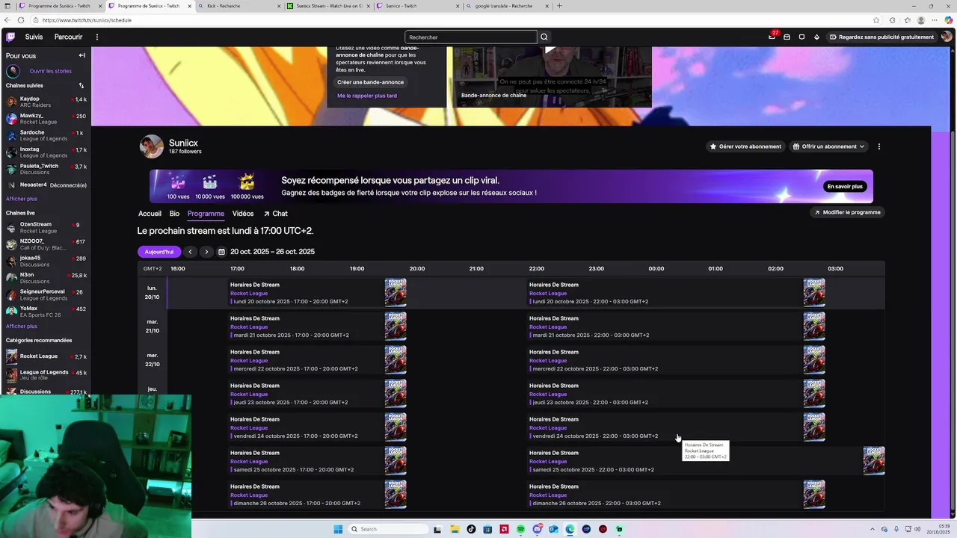The height and width of the screenshot is (538, 957).
Task: Click the Aujourd'hui button
Action: pyautogui.click(x=159, y=252)
